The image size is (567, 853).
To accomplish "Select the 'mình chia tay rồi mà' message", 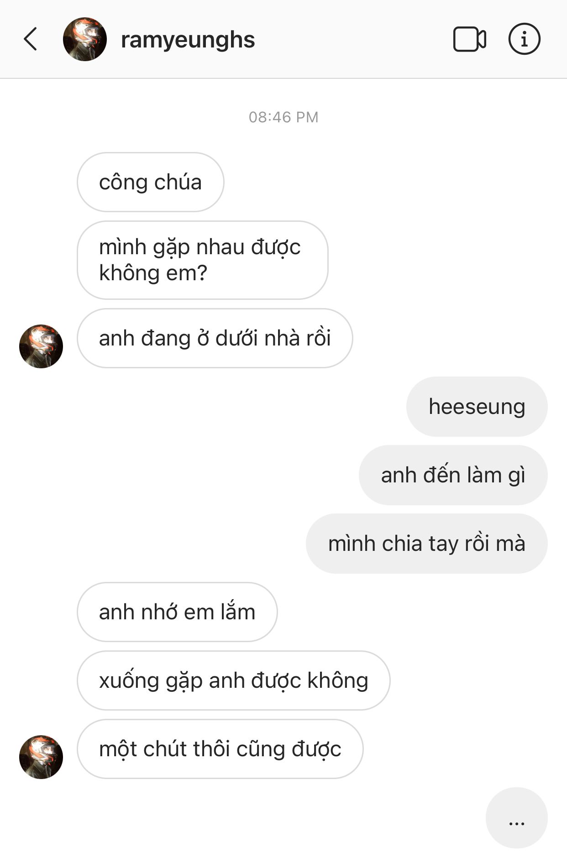I will [426, 544].
